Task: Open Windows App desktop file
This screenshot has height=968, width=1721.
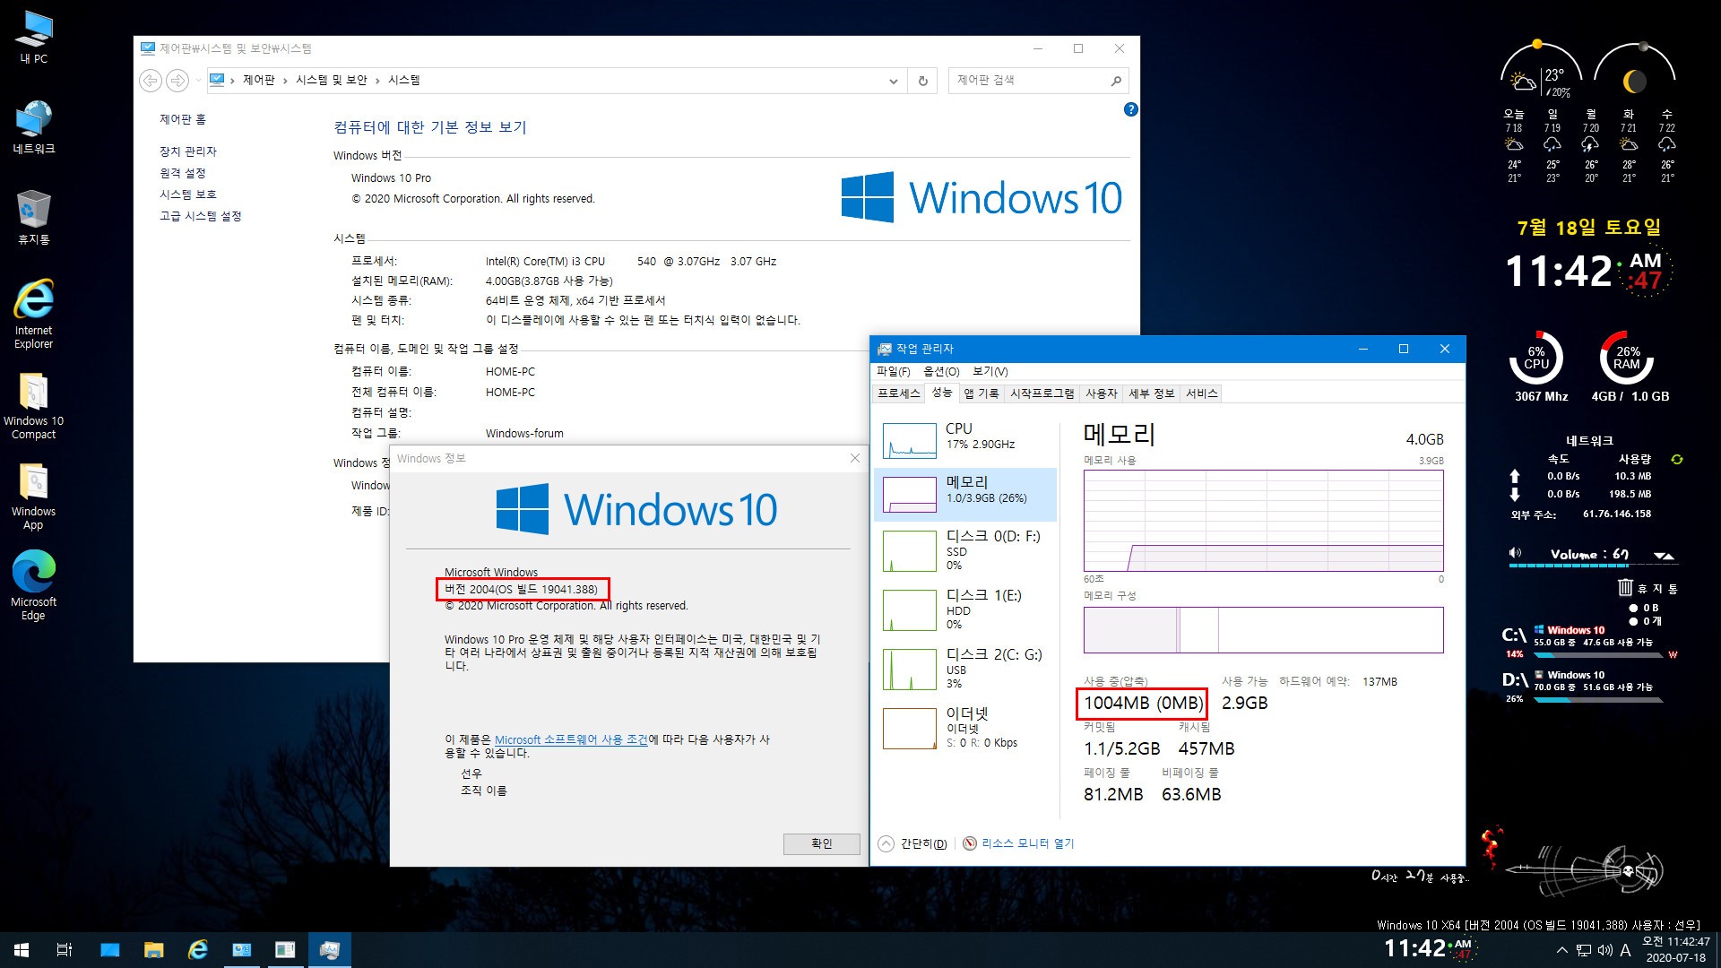Action: pos(34,497)
